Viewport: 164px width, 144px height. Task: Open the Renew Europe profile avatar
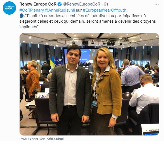[9, 8]
